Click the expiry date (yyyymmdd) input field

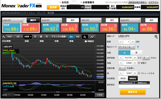pyautogui.click(x=126, y=86)
